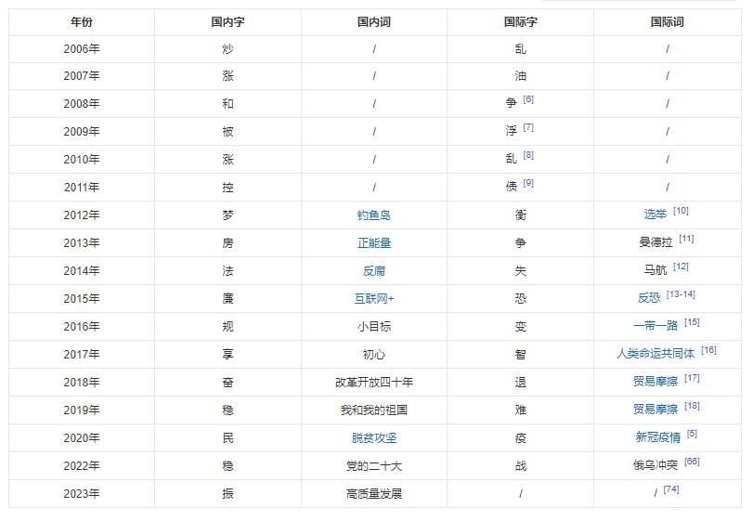753x521 pixels.
Task: Select the 小目标 cell
Action: pyautogui.click(x=373, y=327)
